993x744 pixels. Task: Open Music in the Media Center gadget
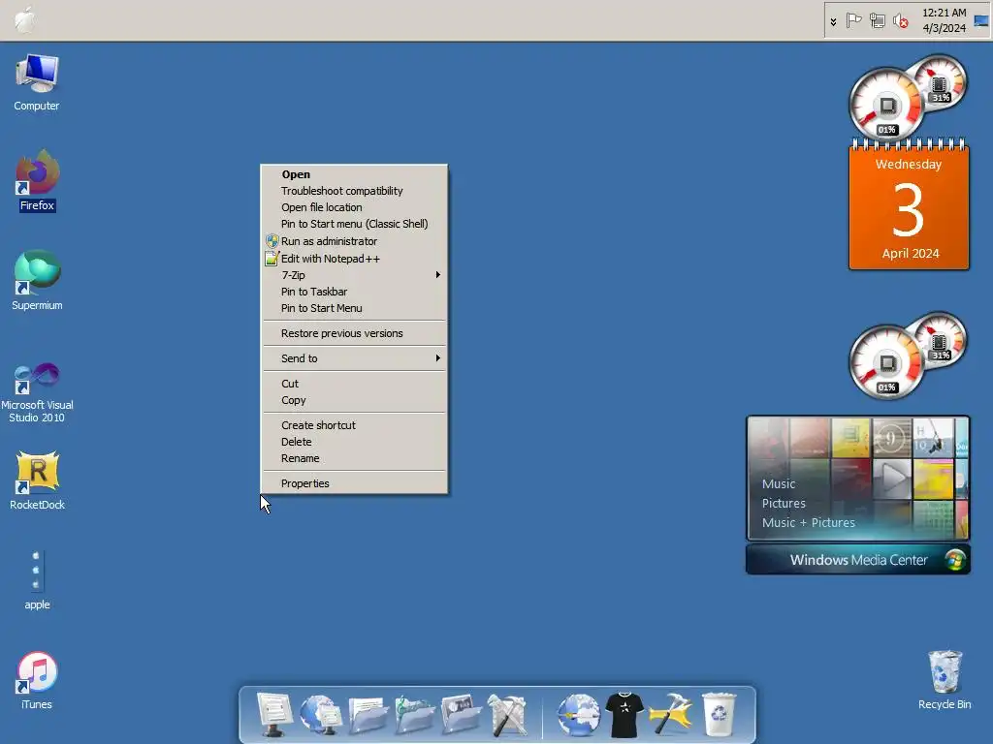(x=779, y=484)
